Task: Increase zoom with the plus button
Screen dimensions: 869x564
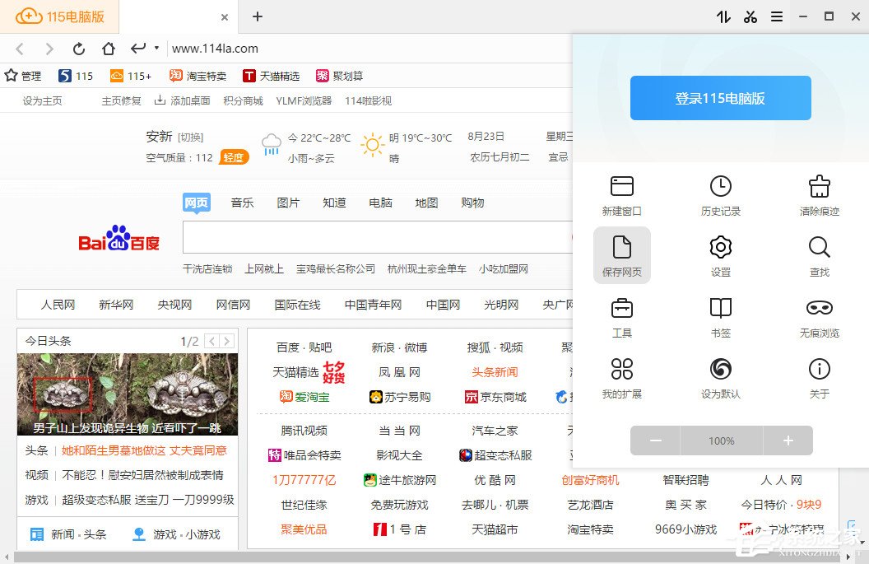Action: [x=787, y=440]
